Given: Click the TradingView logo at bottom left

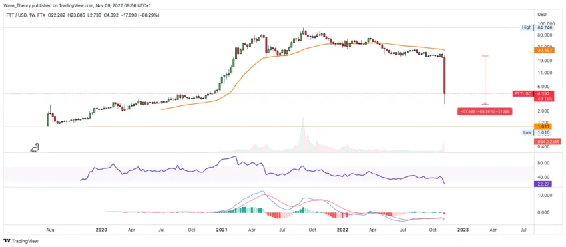Looking at the screenshot, I should coord(21,241).
